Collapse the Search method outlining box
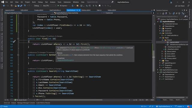This screenshot has height=108, width=192. [18, 71]
